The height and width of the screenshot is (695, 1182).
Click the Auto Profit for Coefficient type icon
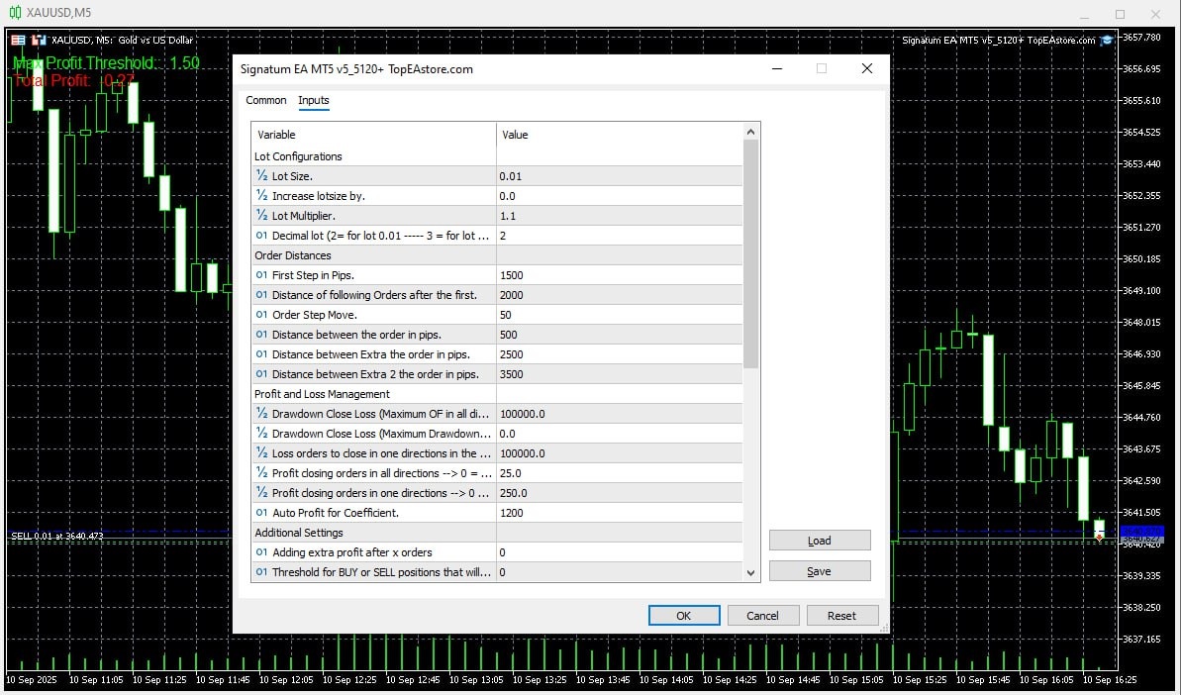pos(261,513)
